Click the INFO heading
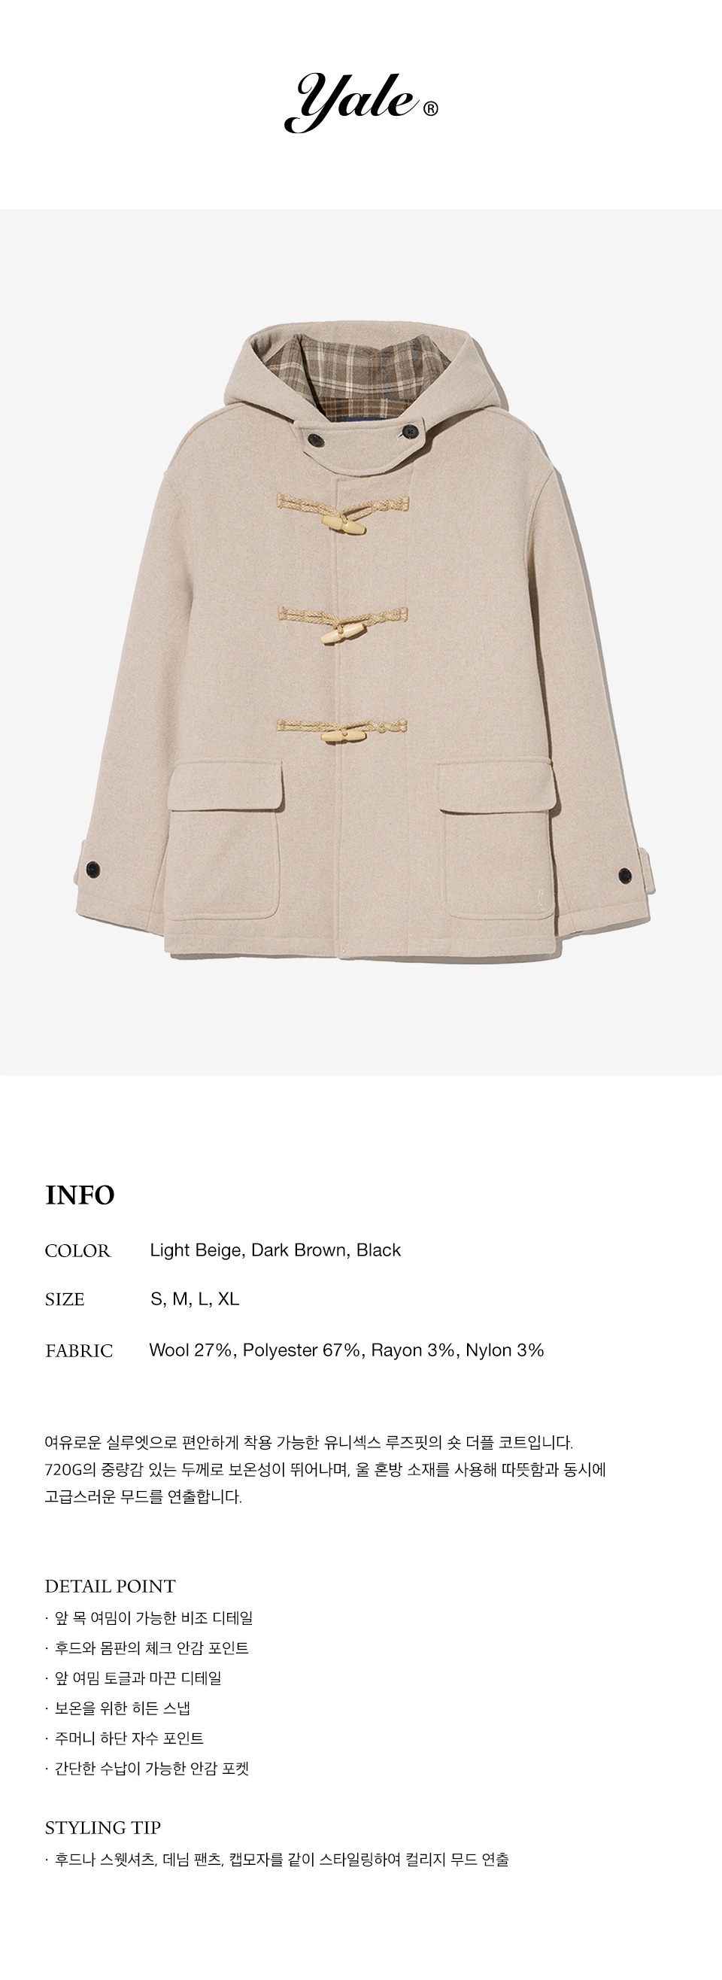Image resolution: width=722 pixels, height=1980 pixels. tap(80, 1195)
